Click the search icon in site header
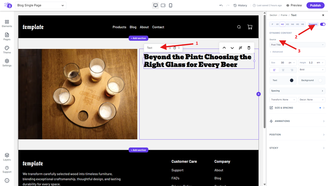This screenshot has height=186, width=328. 239,27
